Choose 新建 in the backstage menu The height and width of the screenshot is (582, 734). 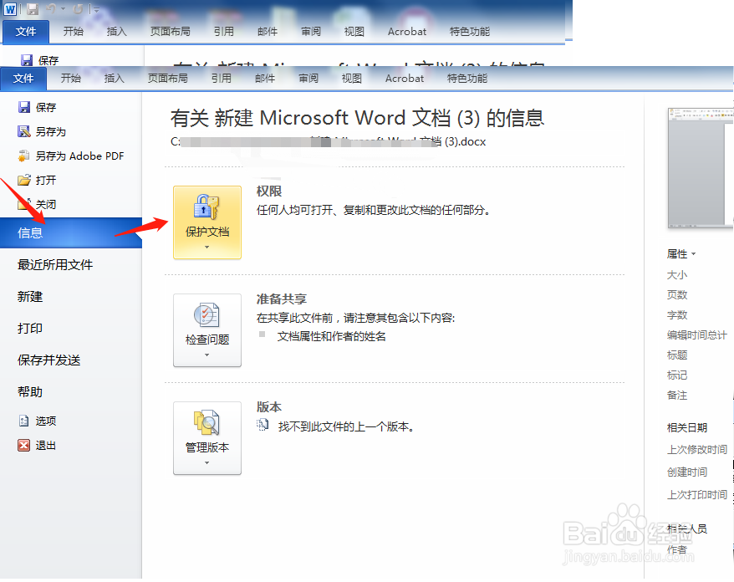point(30,296)
